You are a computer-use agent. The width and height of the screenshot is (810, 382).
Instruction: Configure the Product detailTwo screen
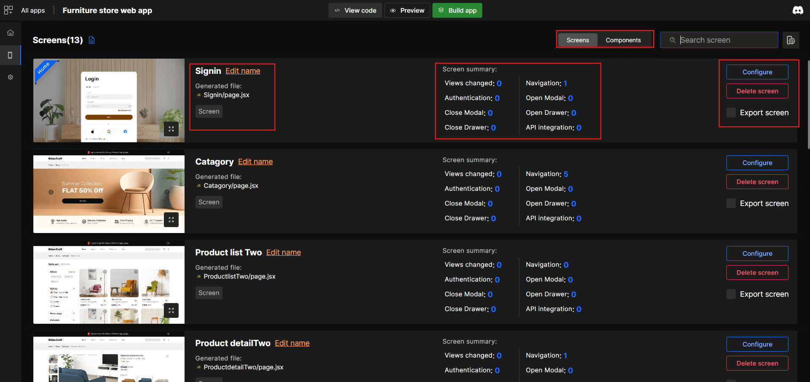757,344
